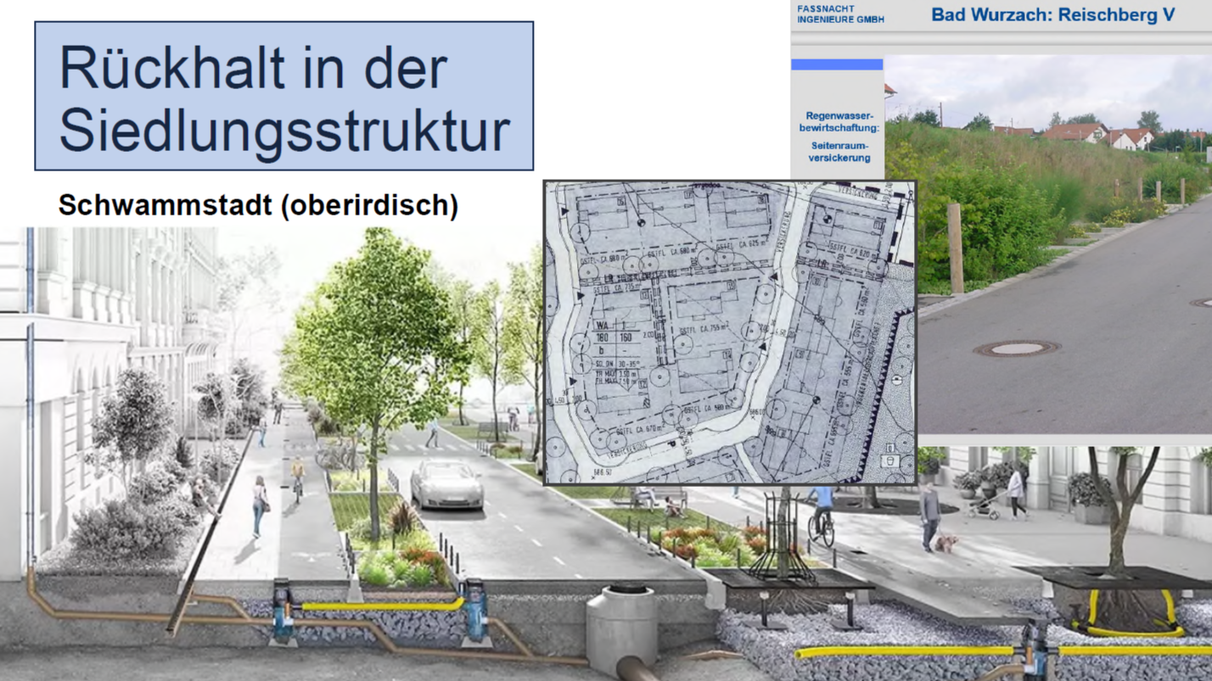Select the 'Schwammstadt (oberirdisch)' subtitle text
Image resolution: width=1212 pixels, height=681 pixels.
258,205
